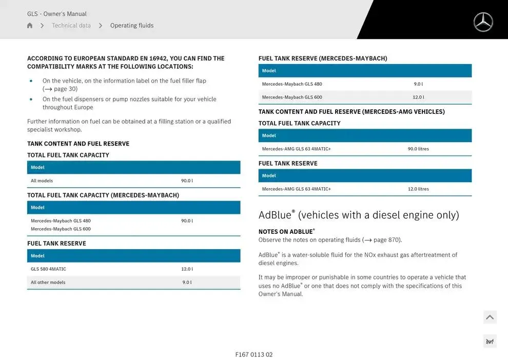Image resolution: width=508 pixels, height=359 pixels.
Task: Click the home icon in the breadcrumb
Action: click(30, 26)
